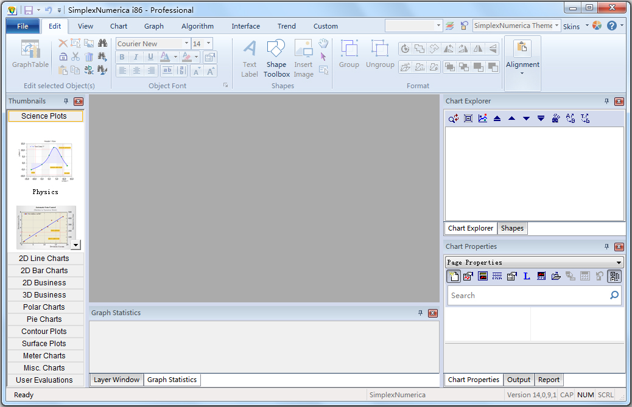
Task: Open the SimplexNumerica Theme dropdown
Action: click(x=557, y=26)
